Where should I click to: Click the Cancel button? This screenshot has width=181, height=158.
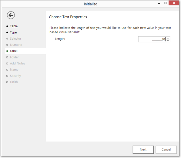[166, 150]
